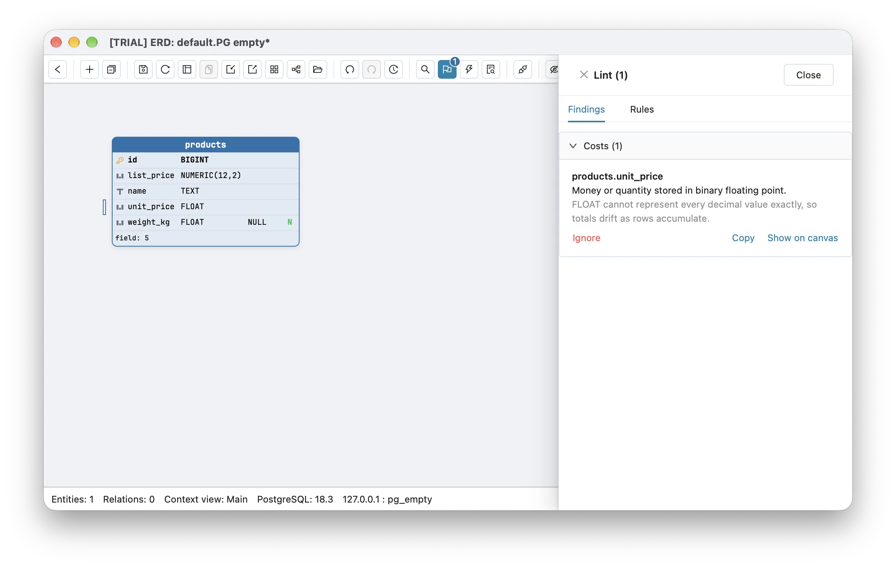Click the key icon beside id
Image resolution: width=896 pixels, height=568 pixels.
(120, 160)
